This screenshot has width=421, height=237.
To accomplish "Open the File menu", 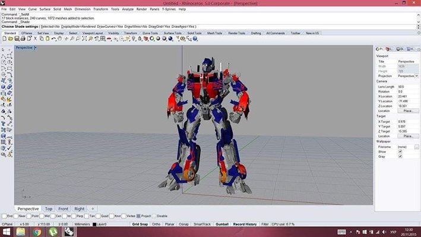I will click(x=4, y=9).
